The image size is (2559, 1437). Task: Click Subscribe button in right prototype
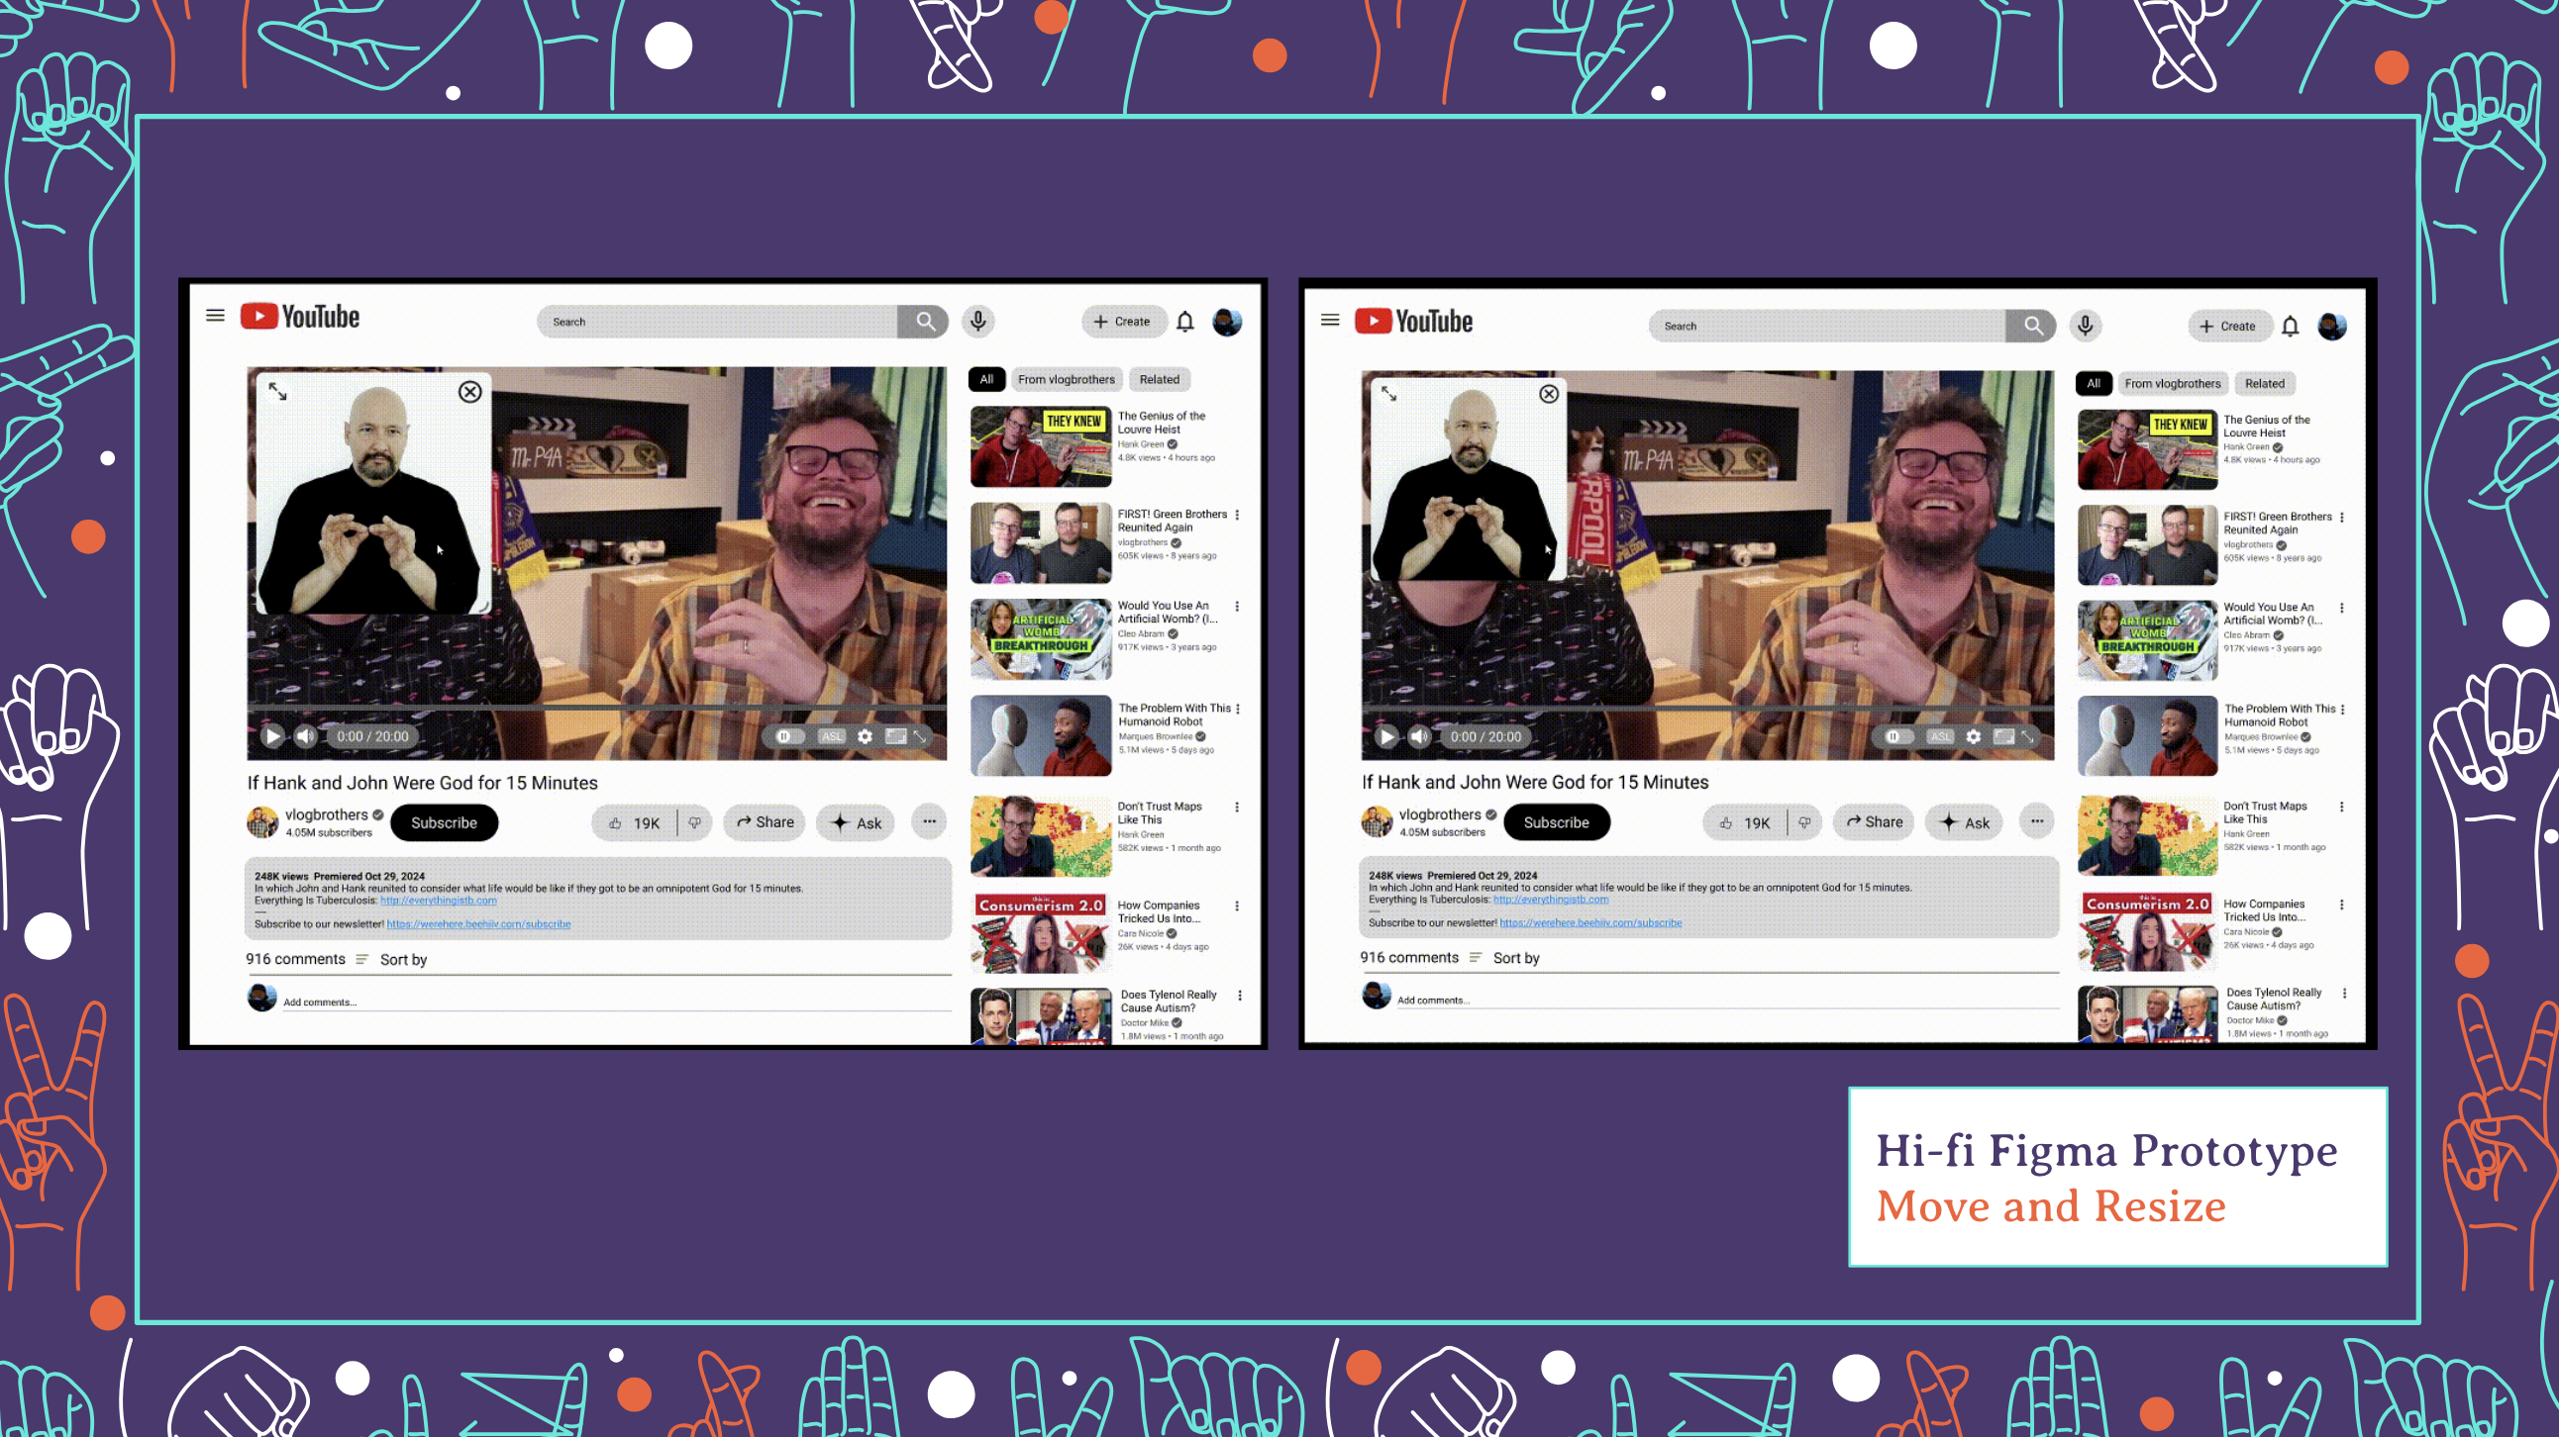click(x=1556, y=822)
